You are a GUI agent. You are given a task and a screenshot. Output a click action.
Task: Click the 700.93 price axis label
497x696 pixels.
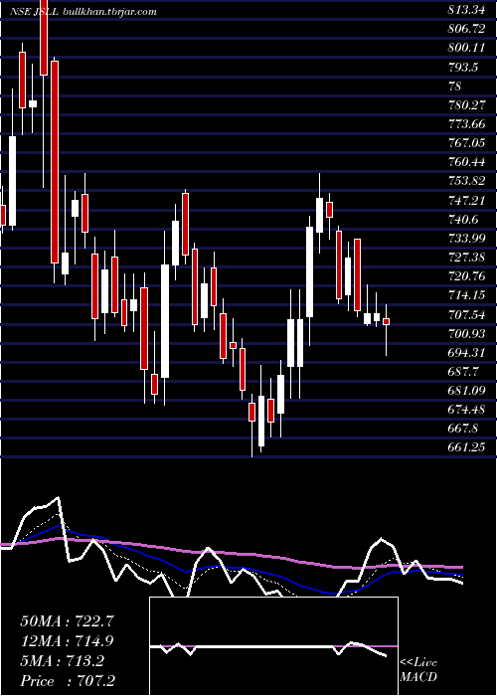tap(466, 334)
